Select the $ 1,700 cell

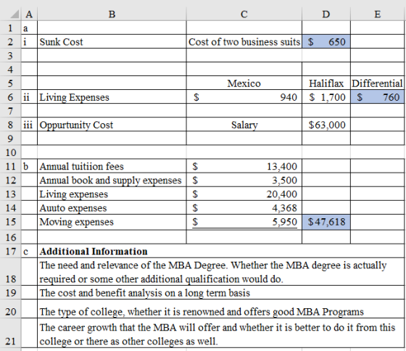click(326, 97)
